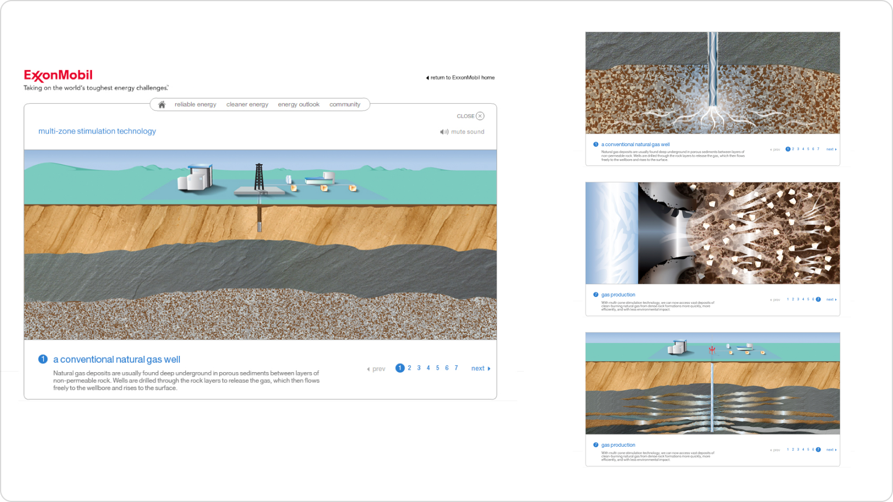This screenshot has width=893, height=502.
Task: Click the home icon in the navigation bar
Action: (162, 104)
